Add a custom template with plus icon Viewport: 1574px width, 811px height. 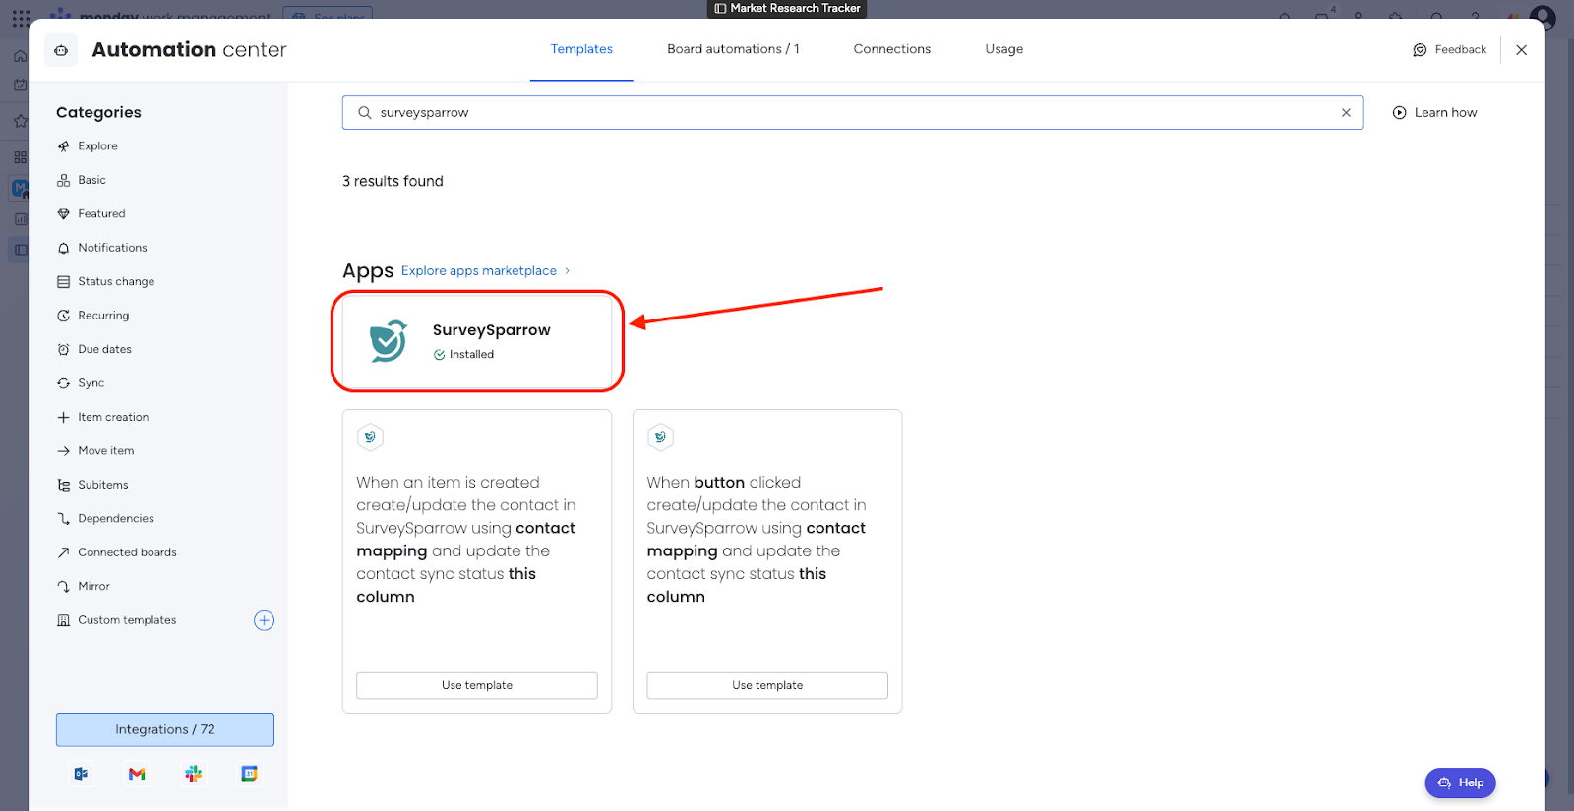coord(264,620)
